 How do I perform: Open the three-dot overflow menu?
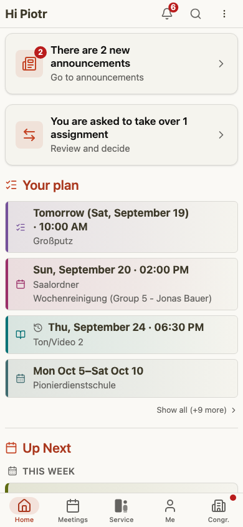coord(224,14)
